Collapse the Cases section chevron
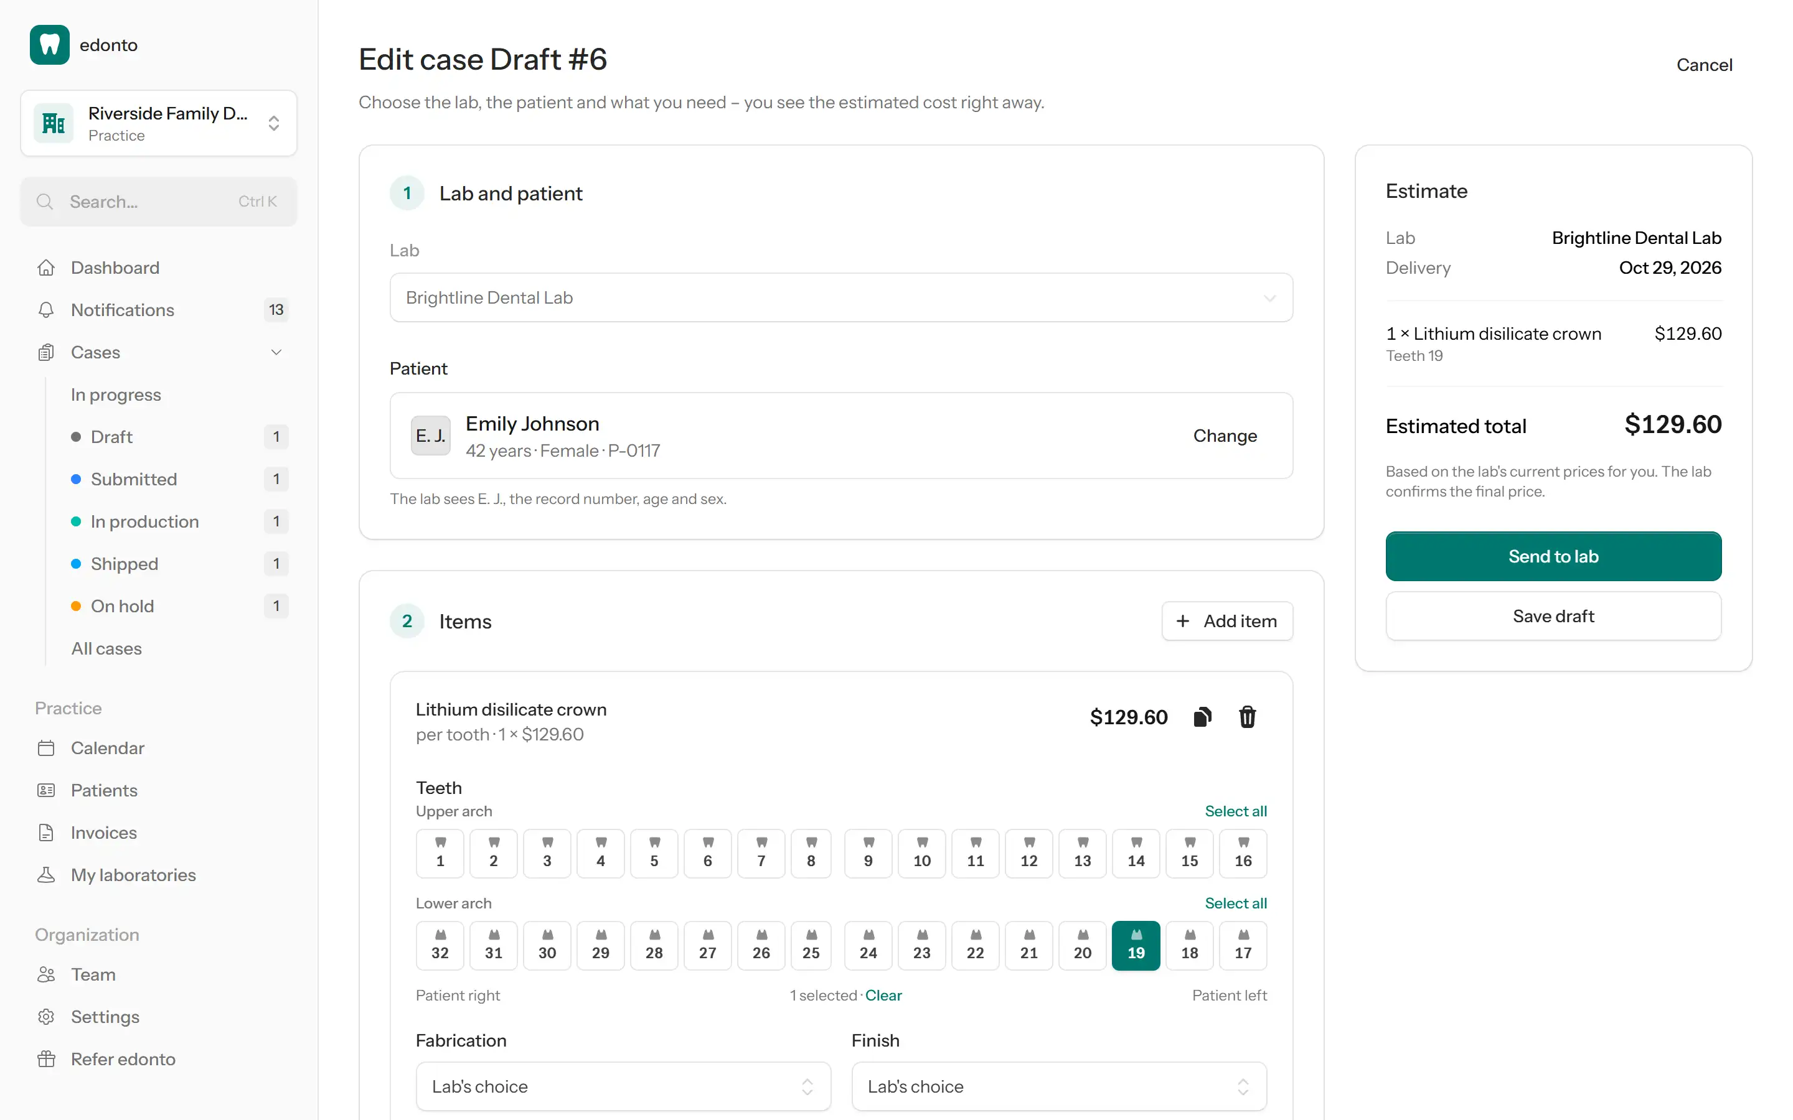Viewport: 1793px width, 1120px height. click(276, 352)
